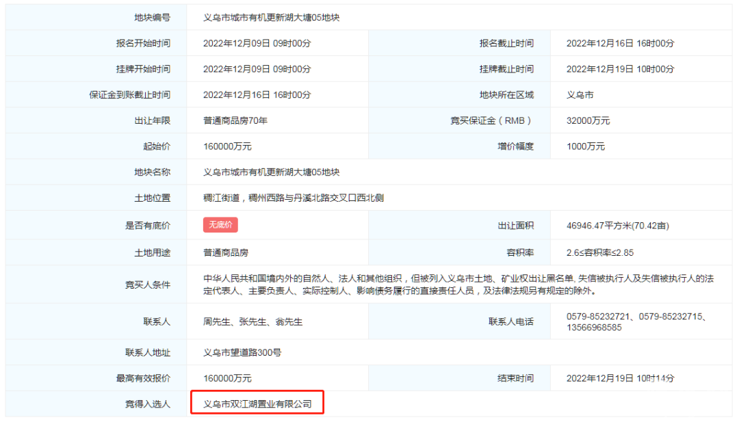
Task: Select the 挂牌截止时间 value 2022年12月19日 10时00分
Action: click(620, 69)
